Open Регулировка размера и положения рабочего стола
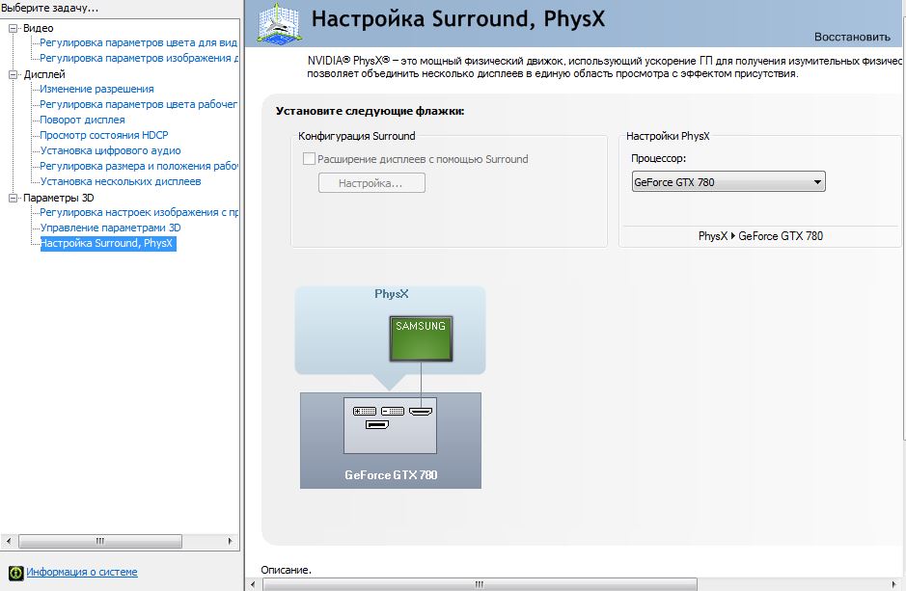The image size is (906, 591). pyautogui.click(x=138, y=166)
